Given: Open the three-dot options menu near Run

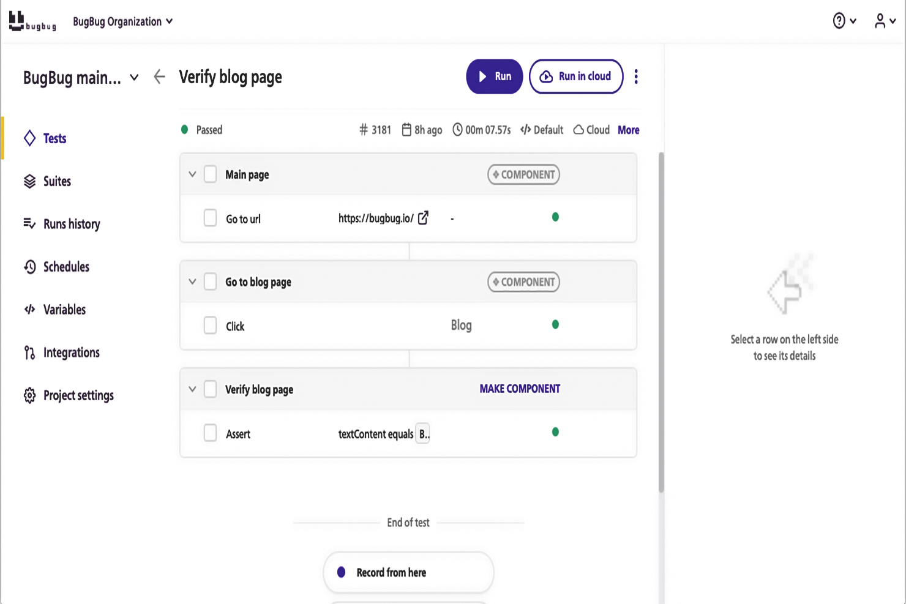Looking at the screenshot, I should tap(636, 76).
